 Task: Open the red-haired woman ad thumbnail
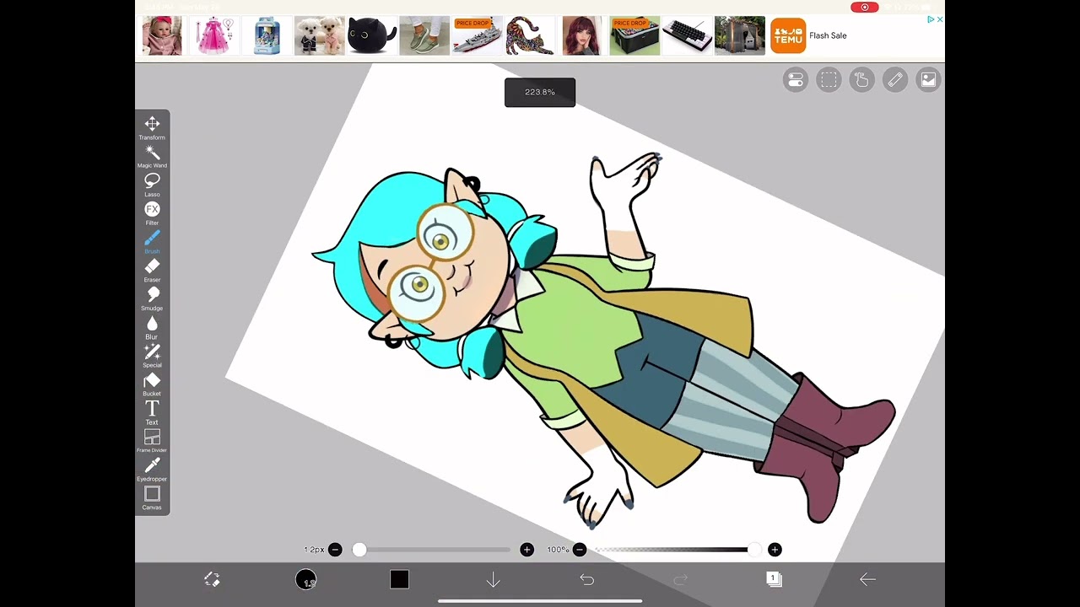(582, 36)
